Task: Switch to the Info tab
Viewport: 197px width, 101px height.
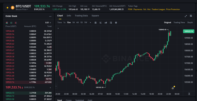Action: [69, 16]
